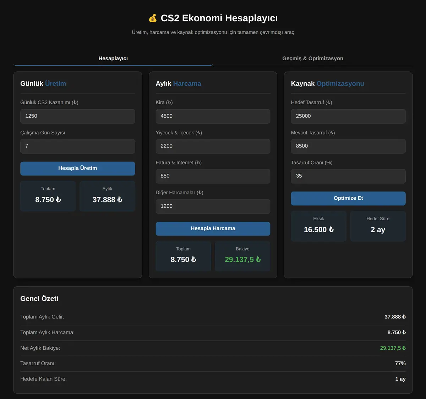Click the Hedef Süre value 2 ay
The image size is (426, 399).
point(378,230)
